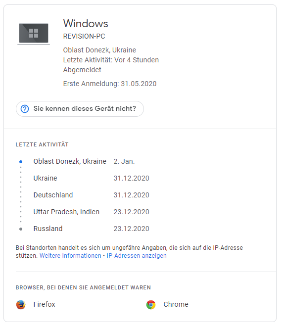Select the gray dot beside Russland
This screenshot has height=328, width=283.
point(21,229)
